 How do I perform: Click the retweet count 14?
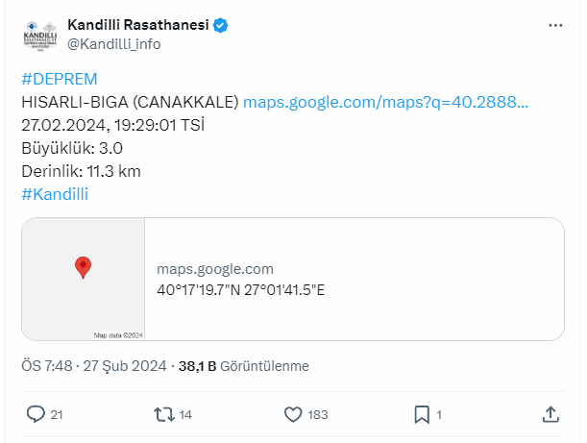coord(185,415)
